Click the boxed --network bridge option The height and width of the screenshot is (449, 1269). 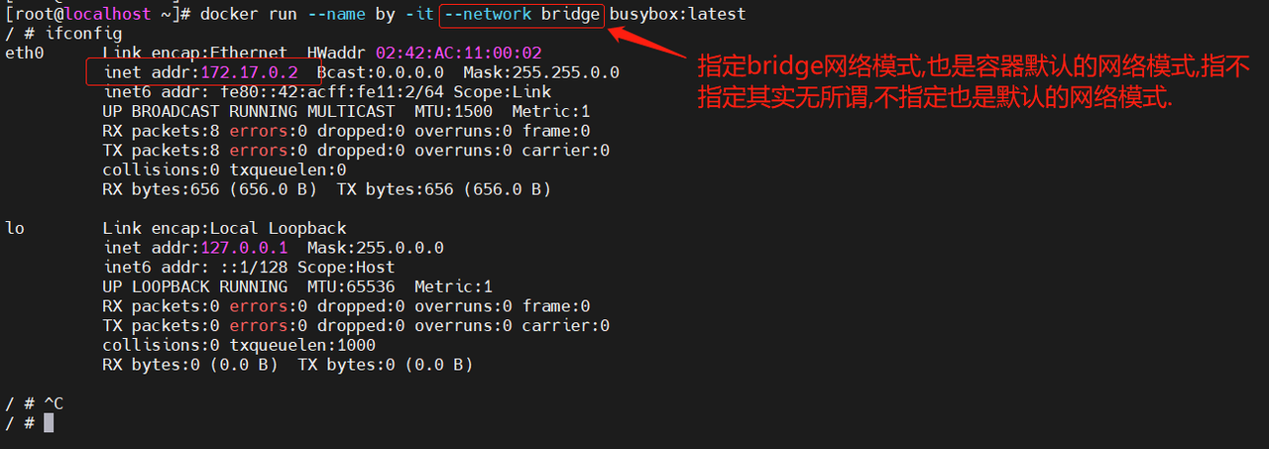pos(521,15)
